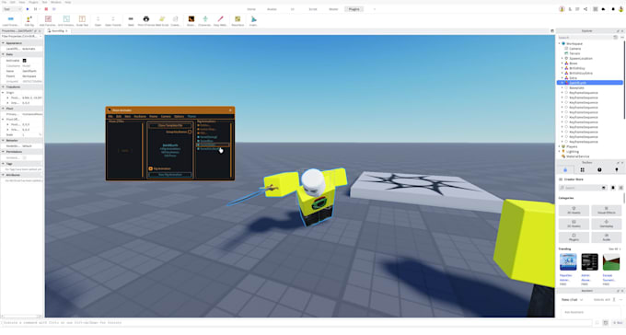Image resolution: width=626 pixels, height=335 pixels.
Task: Toggle the Archivable checkbox in Properties
Action: [24, 61]
